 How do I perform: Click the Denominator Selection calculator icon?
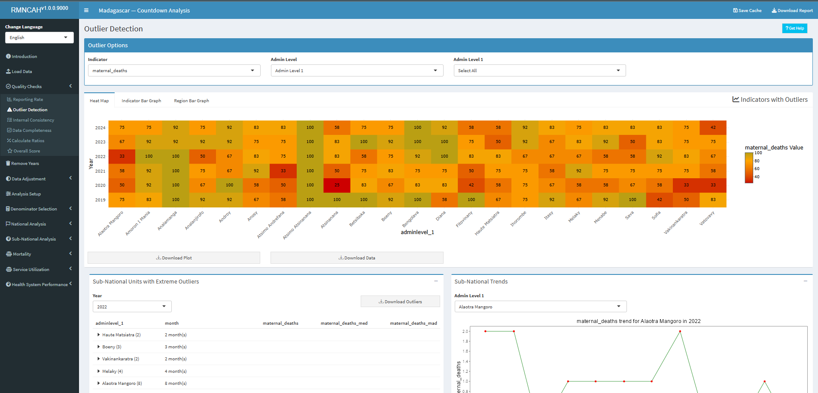click(x=8, y=209)
